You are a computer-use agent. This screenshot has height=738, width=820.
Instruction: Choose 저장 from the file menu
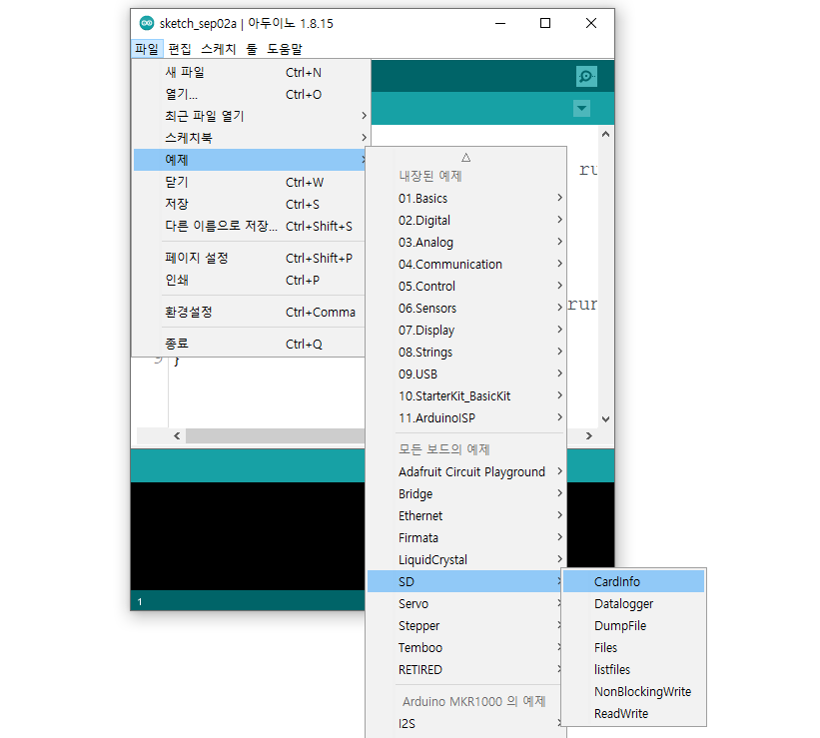pos(250,204)
